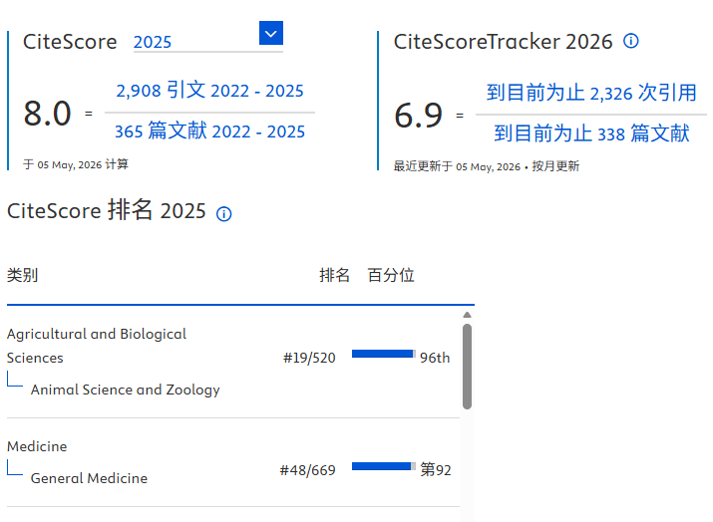Click the #19/520 rank value
The image size is (713, 522).
coord(309,358)
